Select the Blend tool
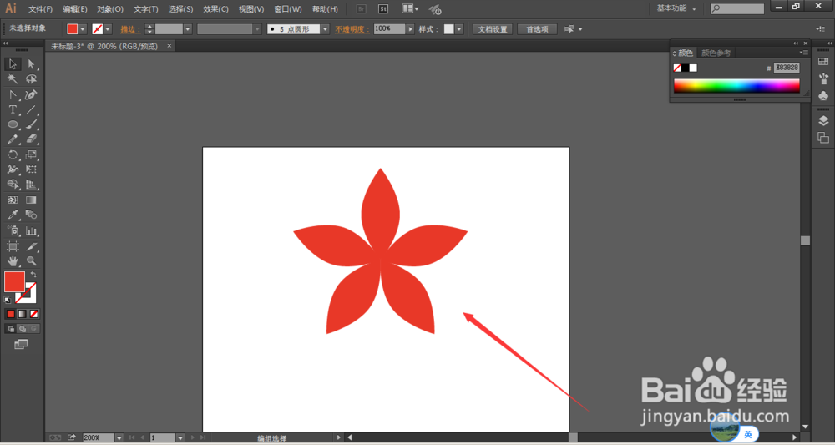 [x=32, y=215]
